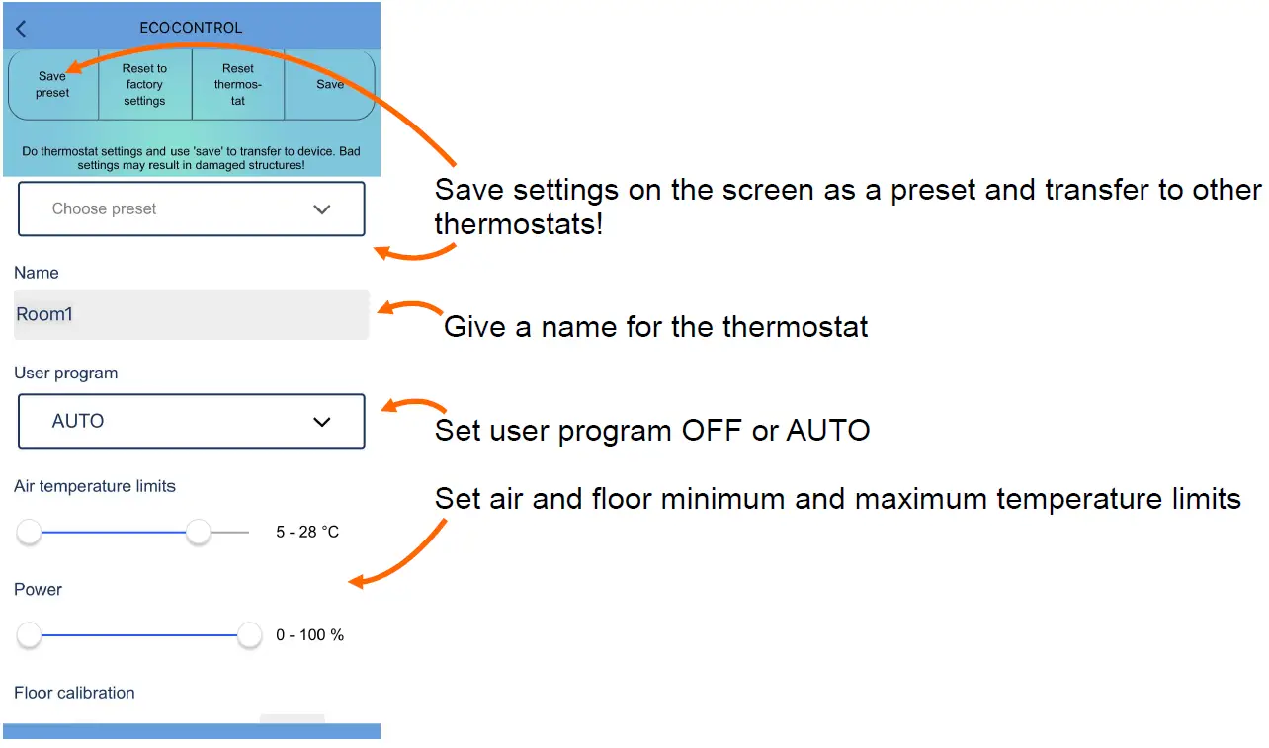Screen dimensions: 1269x748
Task: Click the maximum air temperature slider handle
Action: pyautogui.click(x=198, y=532)
